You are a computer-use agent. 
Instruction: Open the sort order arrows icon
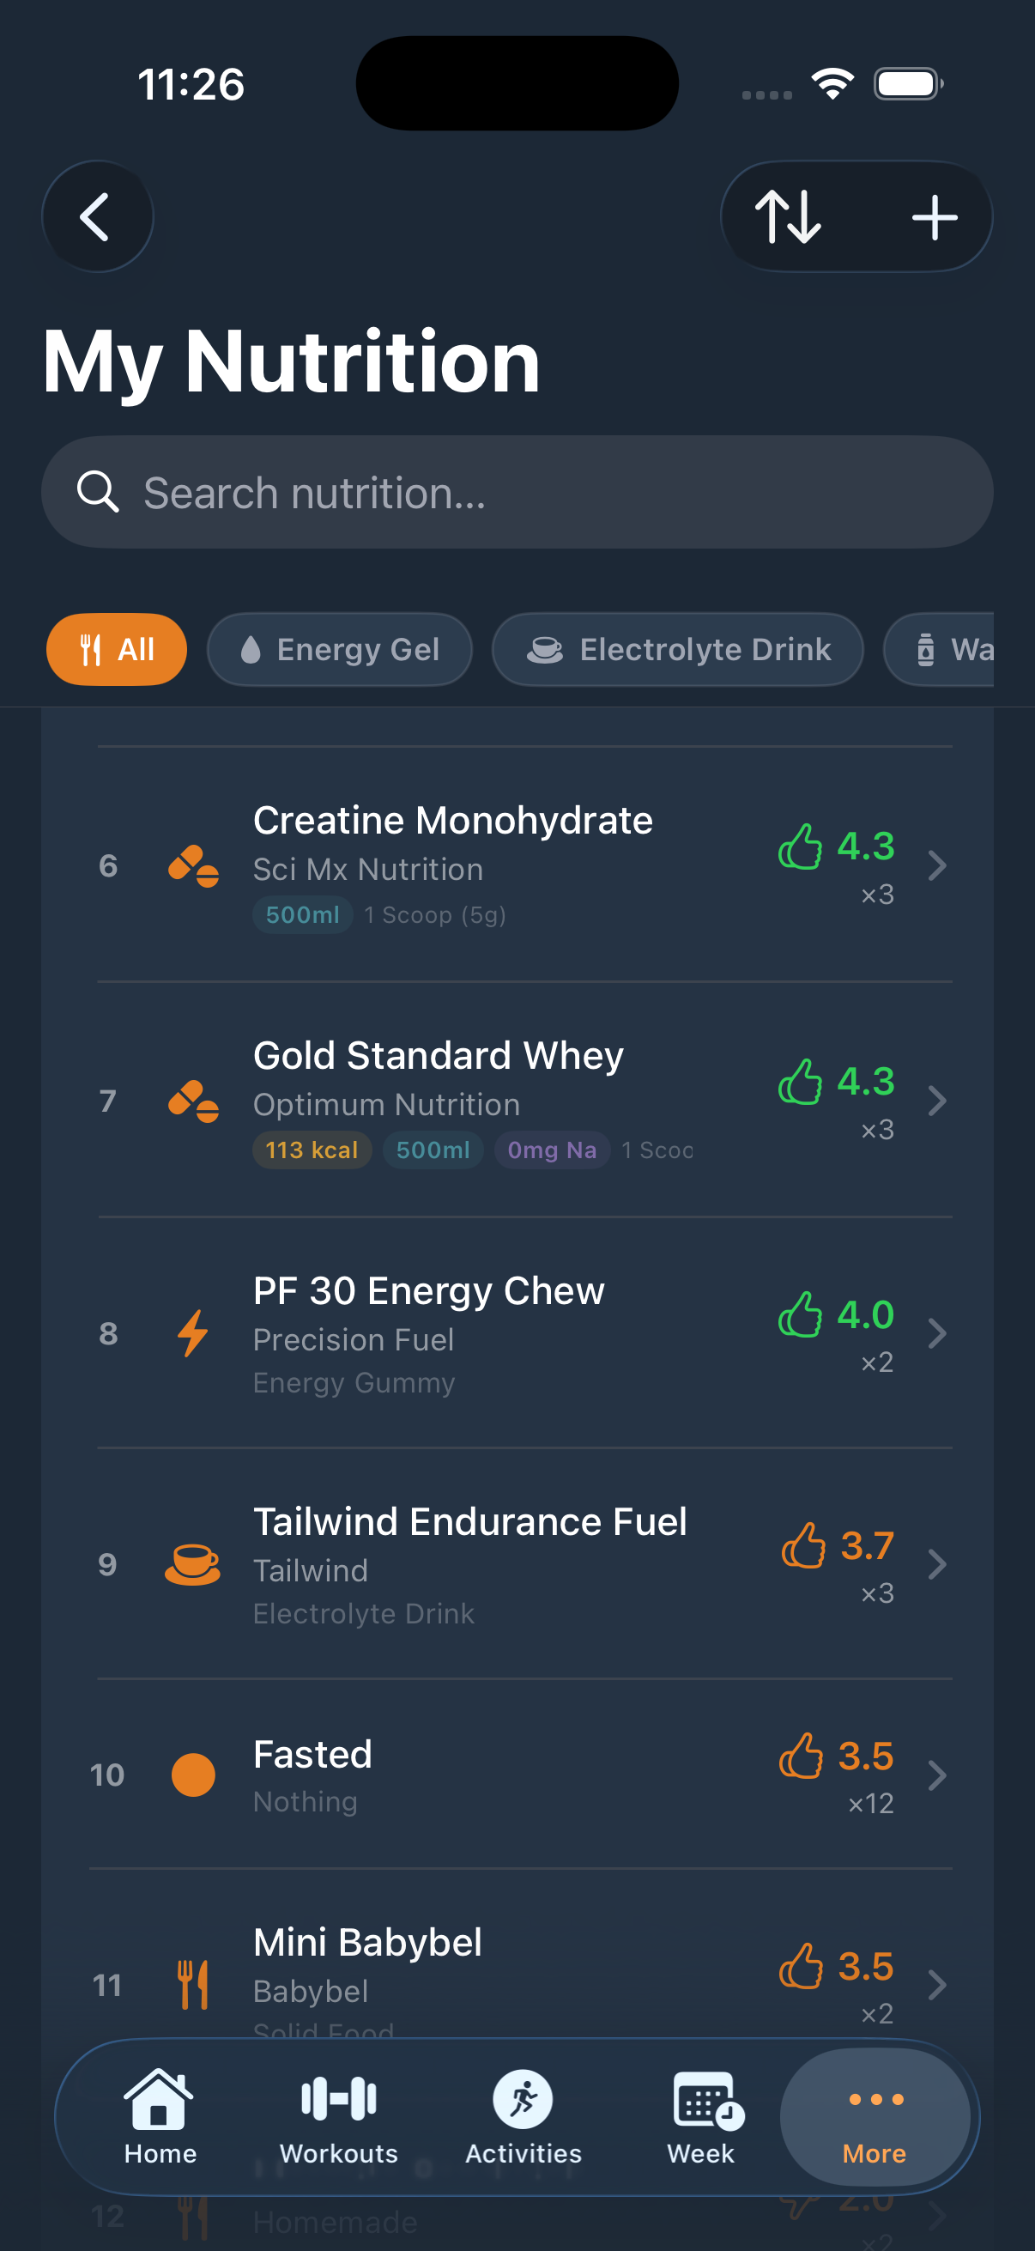(x=788, y=215)
